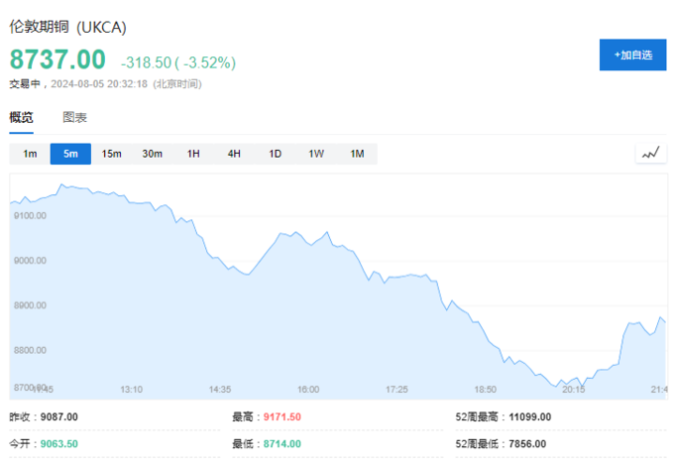Click the 伦敦期铜 (UKCA) title
The width and height of the screenshot is (674, 467).
point(68,27)
